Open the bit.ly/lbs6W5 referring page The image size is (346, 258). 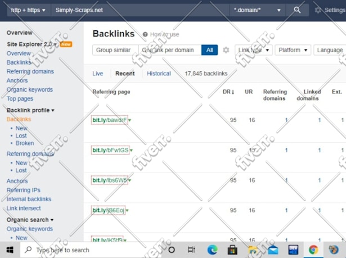(110, 180)
